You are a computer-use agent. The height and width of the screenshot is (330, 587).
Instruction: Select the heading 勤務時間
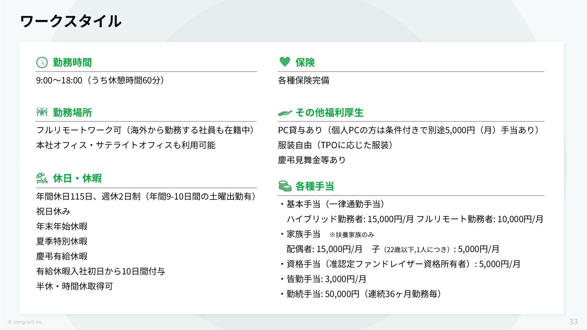72,62
